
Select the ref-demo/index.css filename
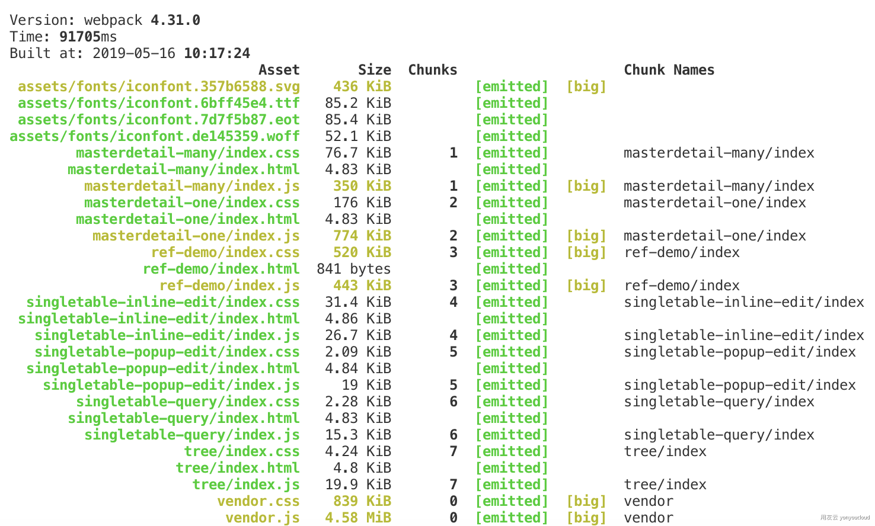point(225,252)
